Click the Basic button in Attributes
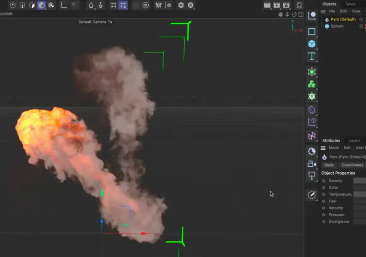Screen dimensions: 366x257 click(x=329, y=165)
